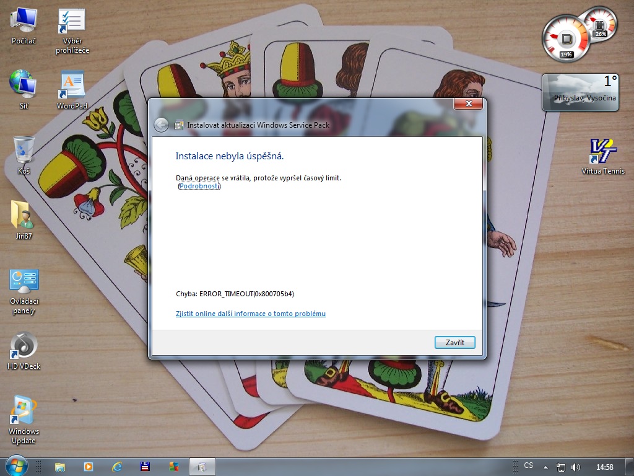This screenshot has width=634, height=476.
Task: Click Zjistit online další informace link
Action: 250,314
